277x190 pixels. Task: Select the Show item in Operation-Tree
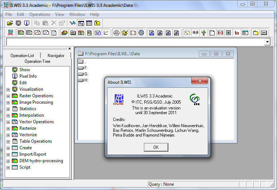tap(25, 70)
